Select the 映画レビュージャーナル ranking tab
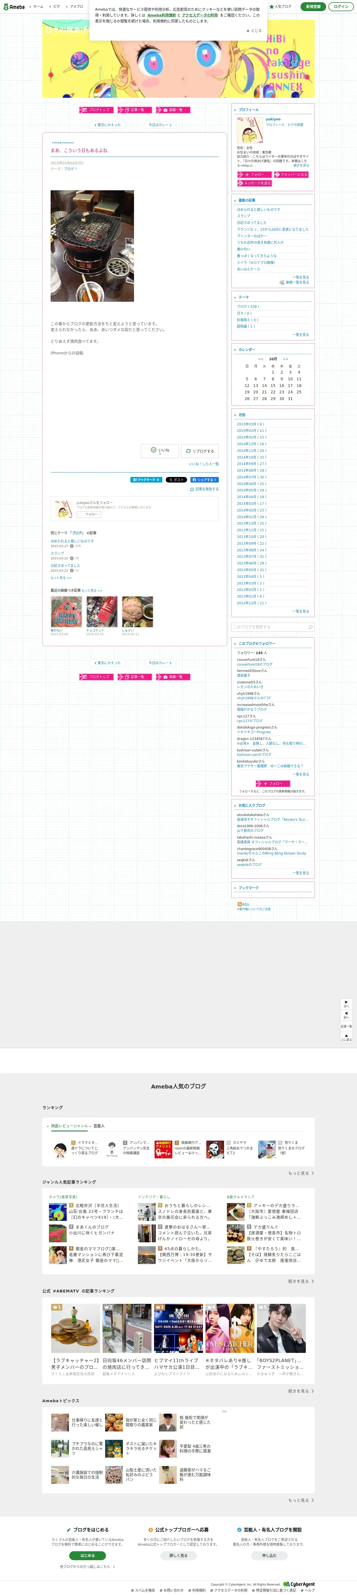The width and height of the screenshot is (357, 1595). [69, 1126]
